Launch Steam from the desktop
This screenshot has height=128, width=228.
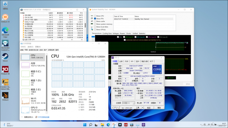click(5, 57)
